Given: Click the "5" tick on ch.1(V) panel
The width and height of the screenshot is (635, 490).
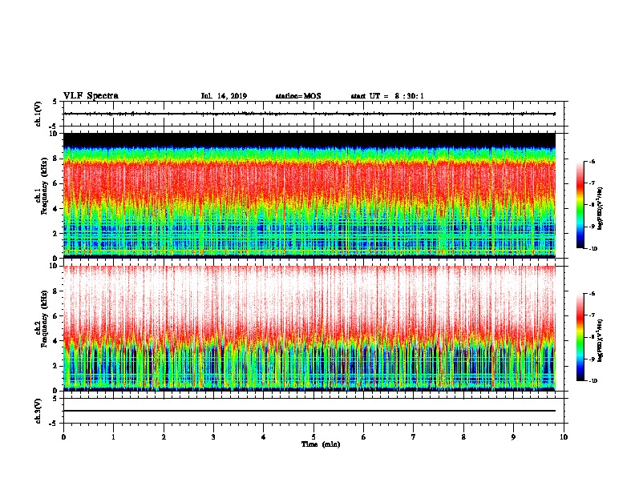Looking at the screenshot, I should (x=55, y=102).
